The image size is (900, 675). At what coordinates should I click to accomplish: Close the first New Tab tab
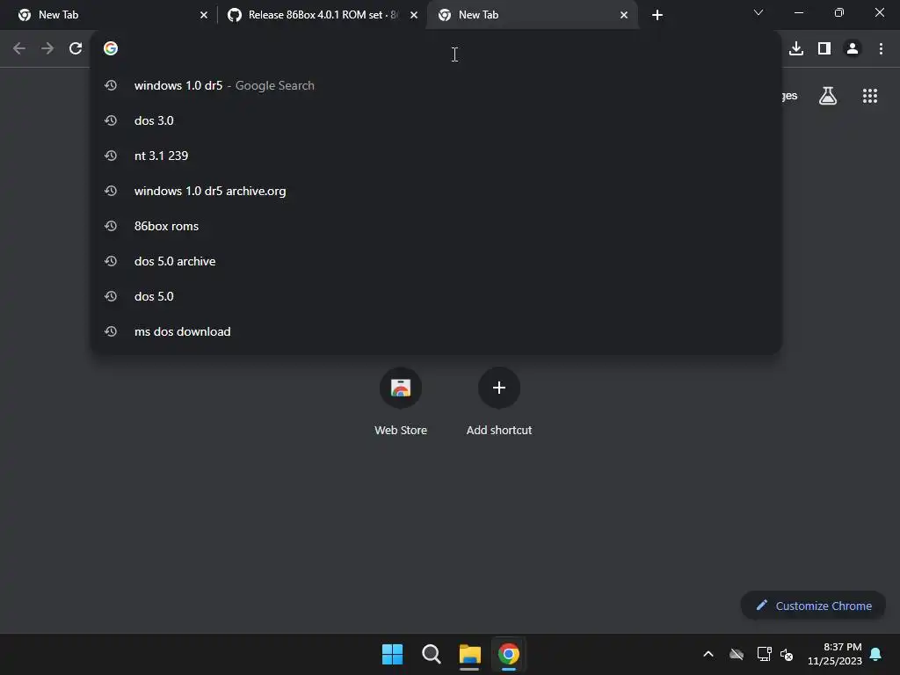pos(204,15)
